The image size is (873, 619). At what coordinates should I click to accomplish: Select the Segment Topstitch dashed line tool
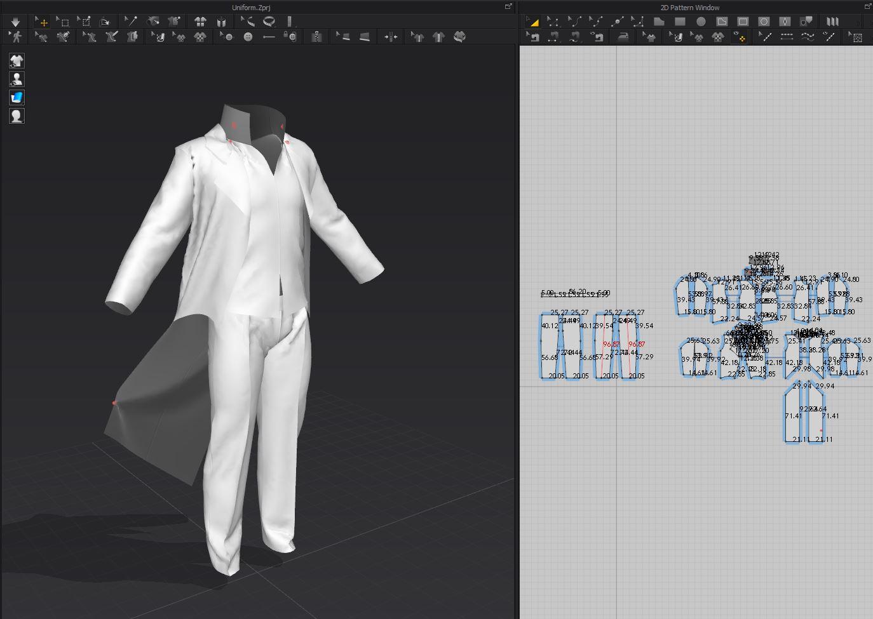[x=787, y=37]
